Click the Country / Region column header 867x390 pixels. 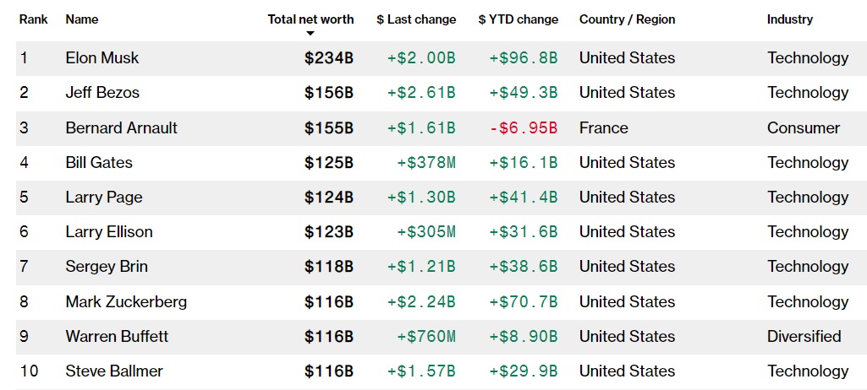point(627,19)
